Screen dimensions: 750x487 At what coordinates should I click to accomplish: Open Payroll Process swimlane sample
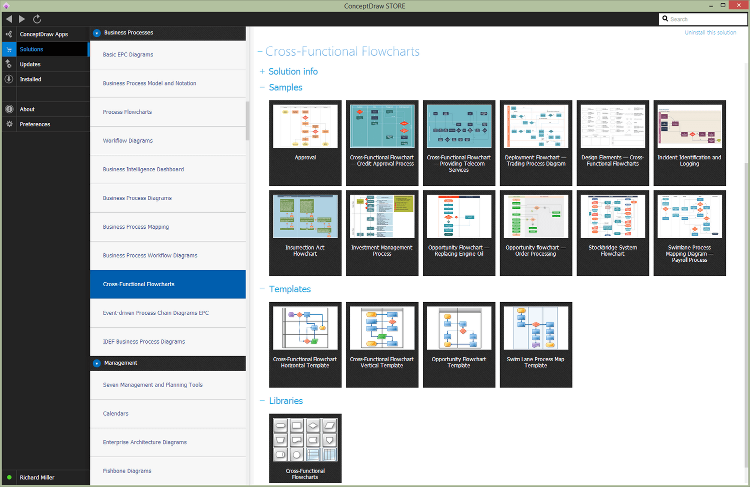689,233
